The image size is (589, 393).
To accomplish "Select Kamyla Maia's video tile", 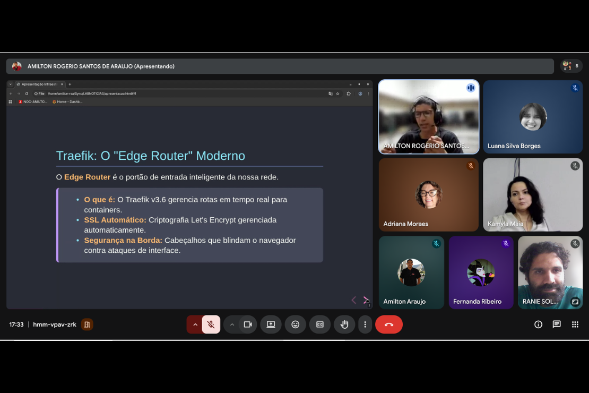I will pyautogui.click(x=533, y=194).
